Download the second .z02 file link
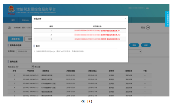This screenshot has width=170, height=106. (x=97, y=35)
